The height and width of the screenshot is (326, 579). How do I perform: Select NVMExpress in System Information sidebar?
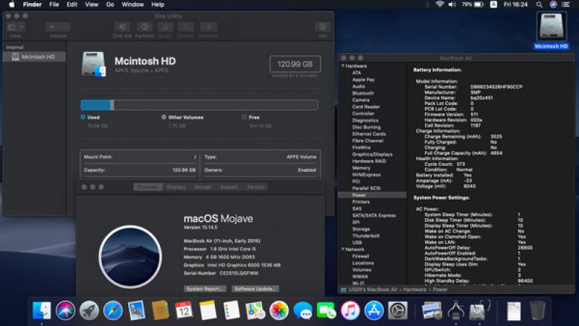366,175
